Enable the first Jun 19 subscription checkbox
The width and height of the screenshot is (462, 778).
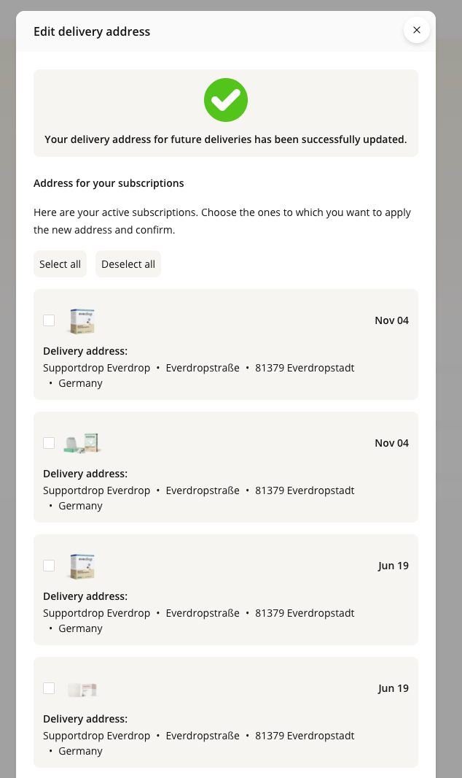49,566
